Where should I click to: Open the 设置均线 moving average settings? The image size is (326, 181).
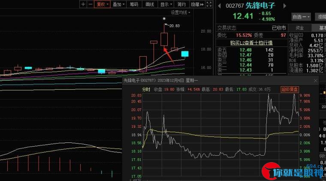pos(181,13)
